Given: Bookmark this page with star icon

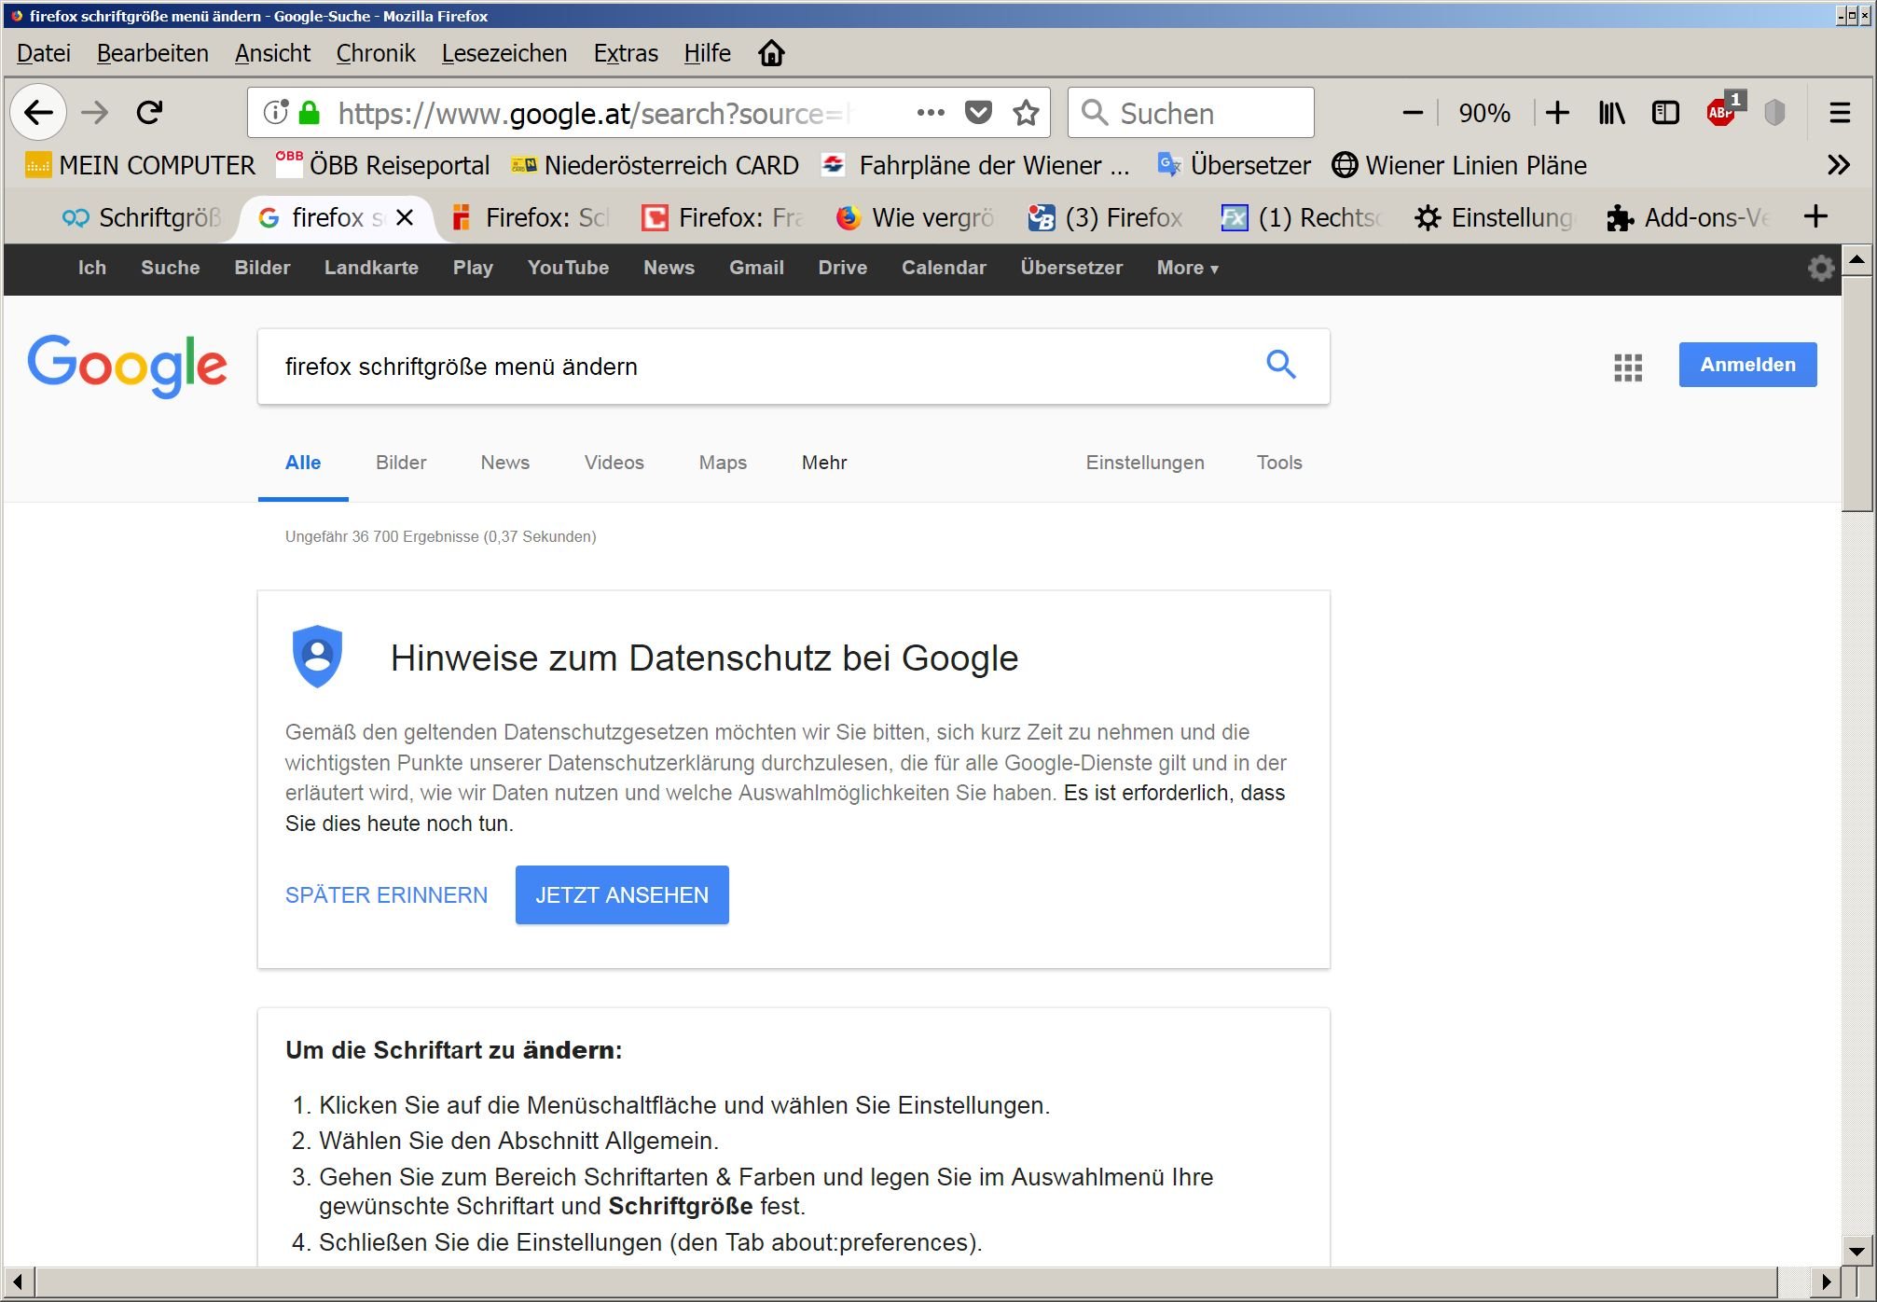Looking at the screenshot, I should 1026,113.
